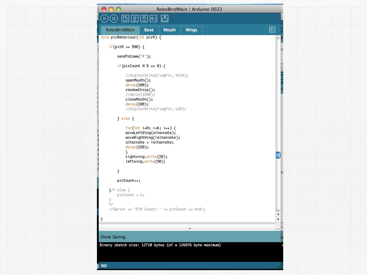Upload sketch to the I/O board
Viewport: 367px width, 275px height.
point(154,19)
